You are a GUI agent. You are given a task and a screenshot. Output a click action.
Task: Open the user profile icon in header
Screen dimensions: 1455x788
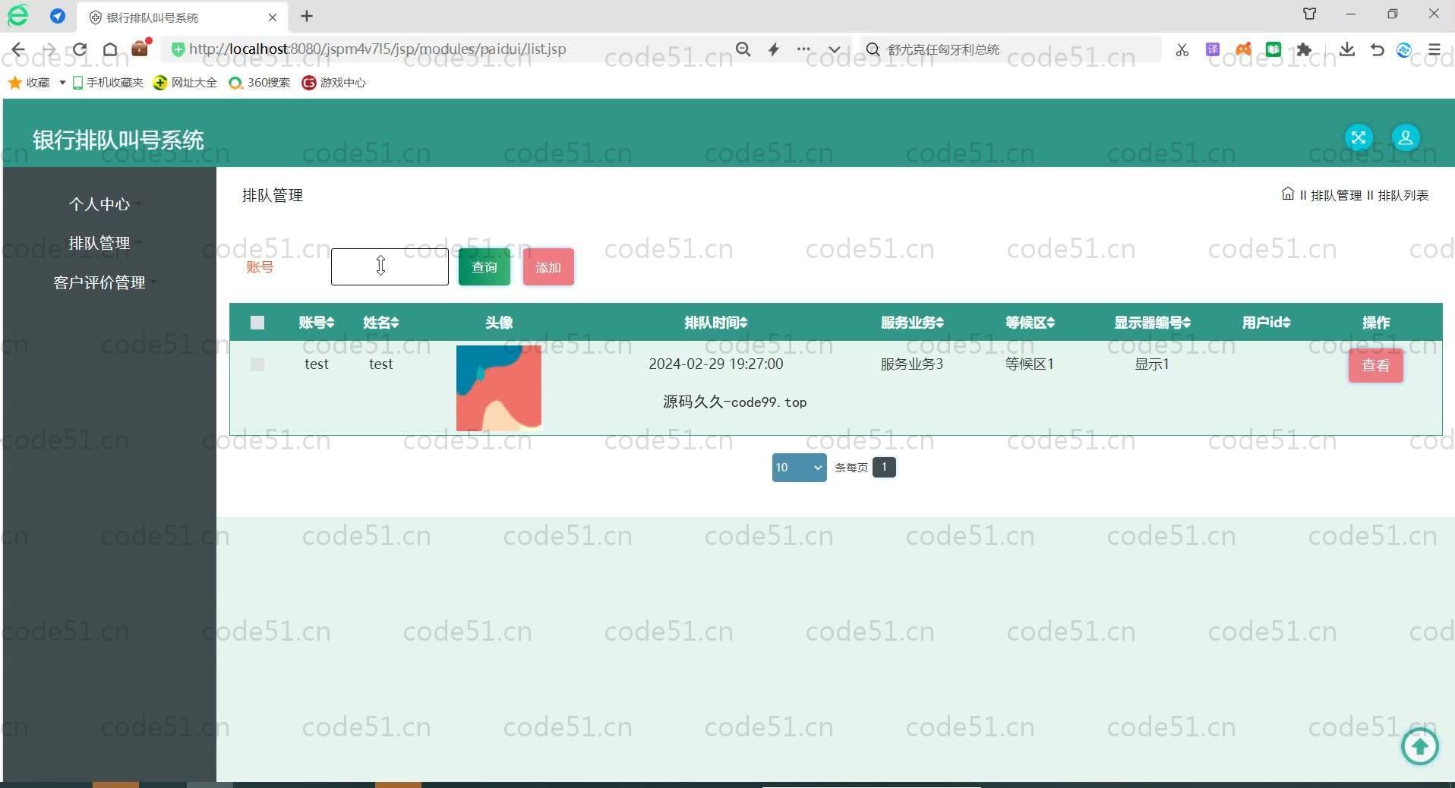point(1406,137)
